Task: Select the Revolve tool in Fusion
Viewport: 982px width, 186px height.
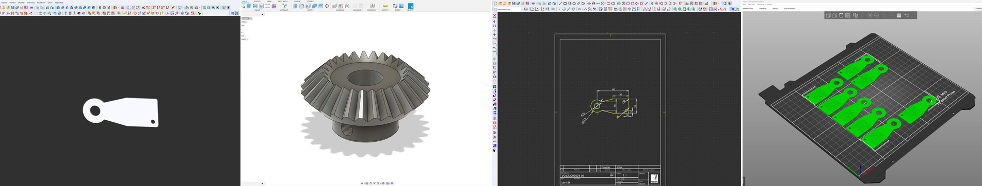Action: coord(255,6)
